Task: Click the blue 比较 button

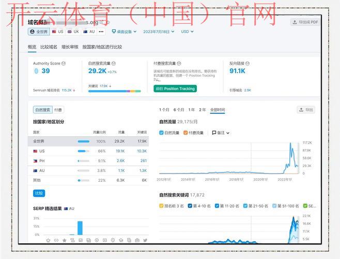Action: [39, 193]
